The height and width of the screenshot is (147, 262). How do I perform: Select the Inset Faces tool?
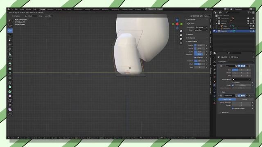pos(10,69)
